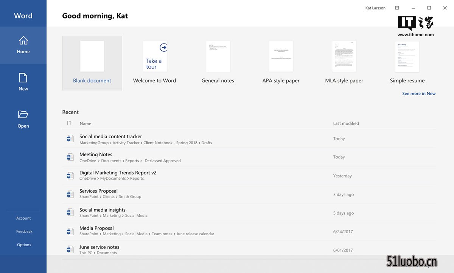This screenshot has width=454, height=273.
Task: Click the 6/01/2017 modified date
Action: [343, 250]
